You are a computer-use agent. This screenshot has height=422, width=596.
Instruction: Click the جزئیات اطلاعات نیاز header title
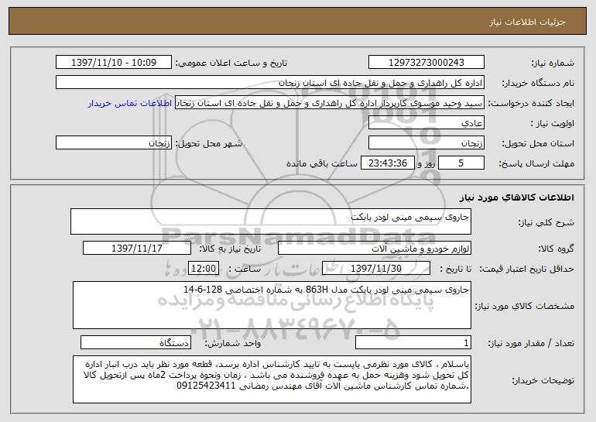coord(527,22)
